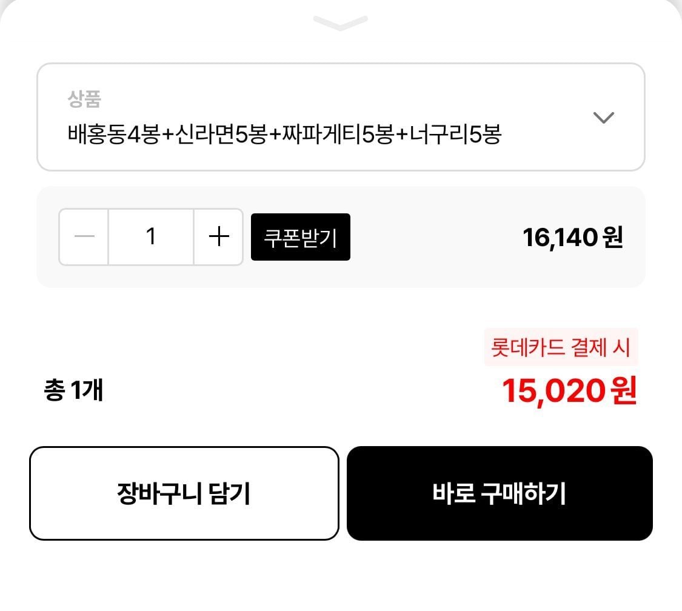Tap the black 바로 구매하기 button
This screenshot has width=682, height=611.
[x=500, y=493]
